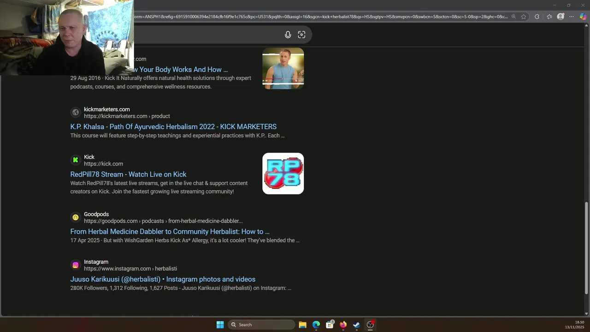Open Firefox from taskbar
Screen dimensions: 590x332
[x=343, y=325]
